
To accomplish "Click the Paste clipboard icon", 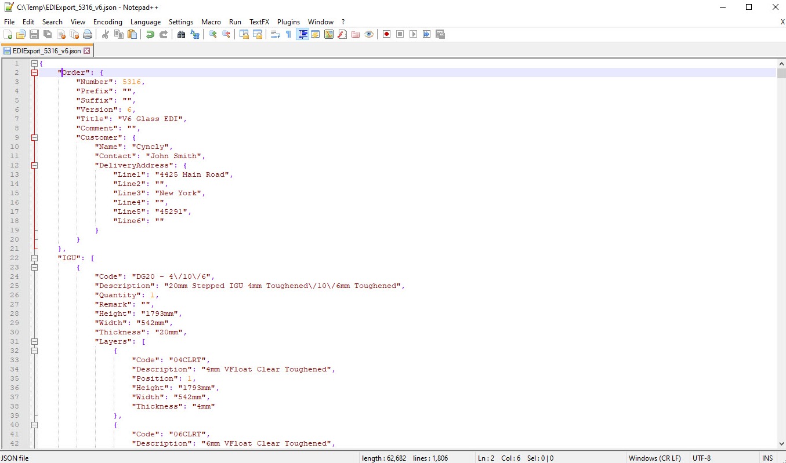I will coord(132,35).
